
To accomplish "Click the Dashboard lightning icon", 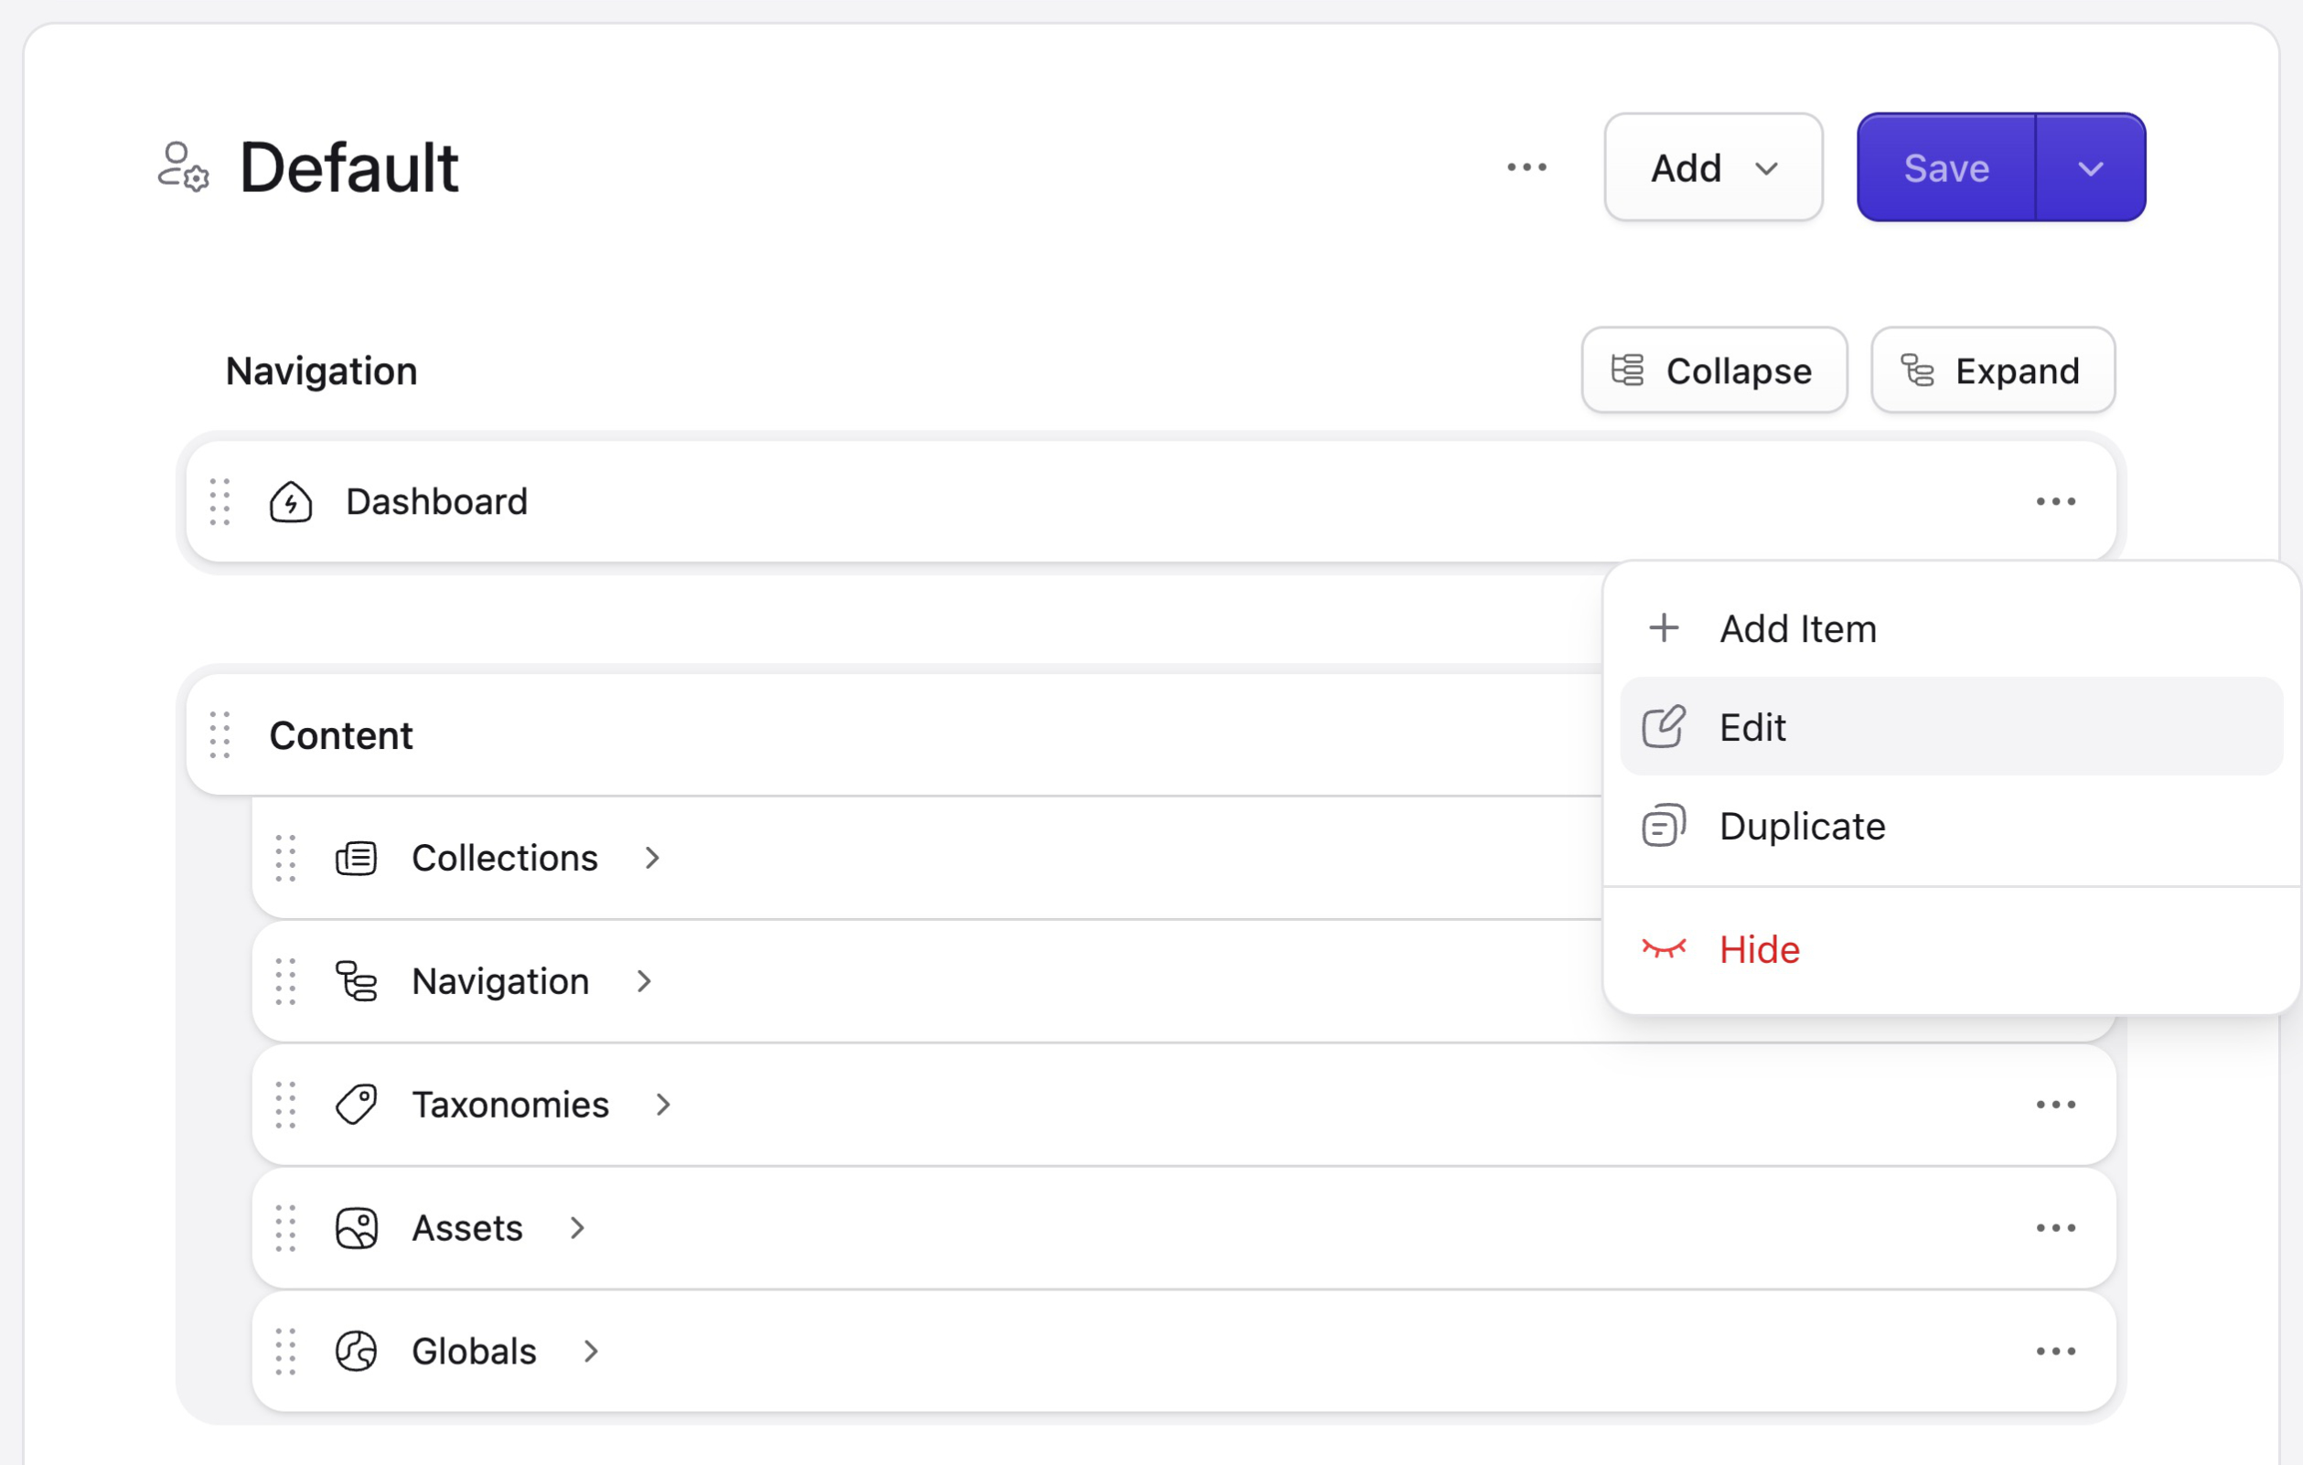I will (x=292, y=502).
